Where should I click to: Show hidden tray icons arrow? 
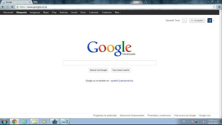coord(188,122)
